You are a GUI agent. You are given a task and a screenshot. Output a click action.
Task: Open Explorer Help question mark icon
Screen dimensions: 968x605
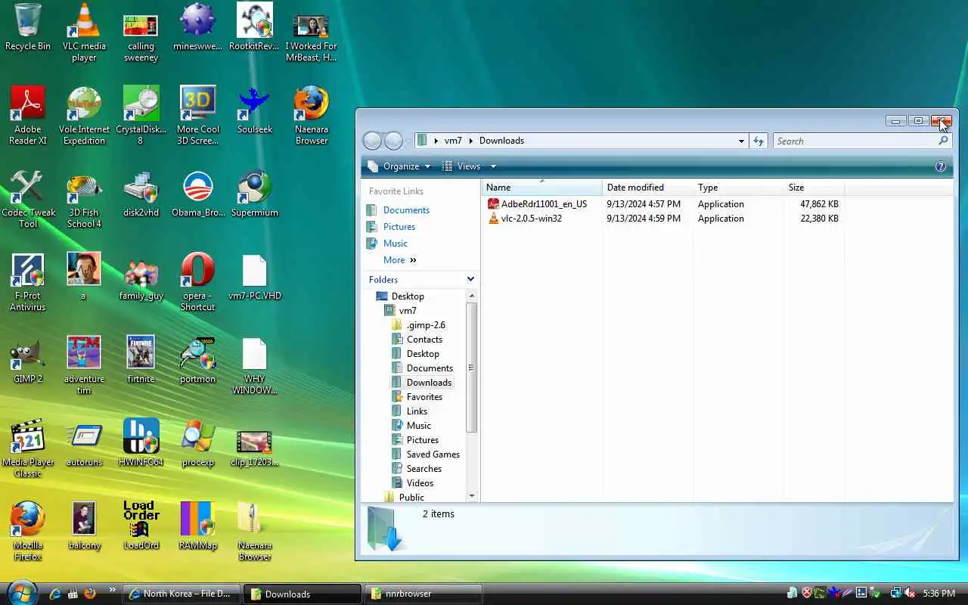click(941, 166)
